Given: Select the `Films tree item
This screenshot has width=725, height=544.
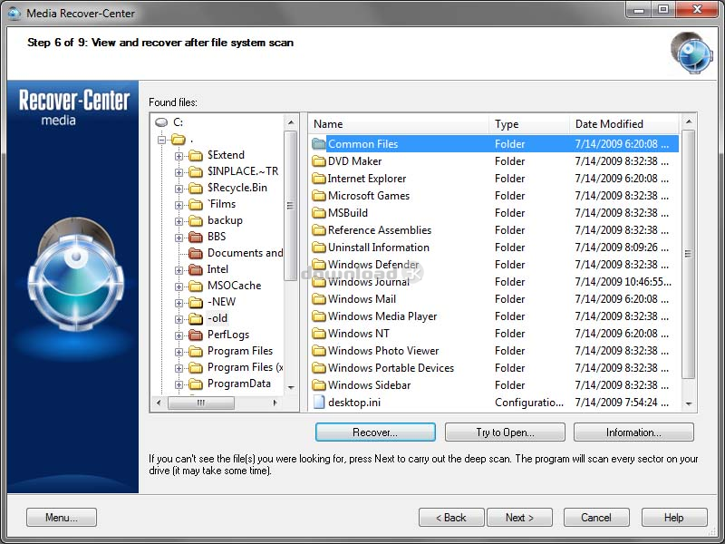Looking at the screenshot, I should pos(221,204).
